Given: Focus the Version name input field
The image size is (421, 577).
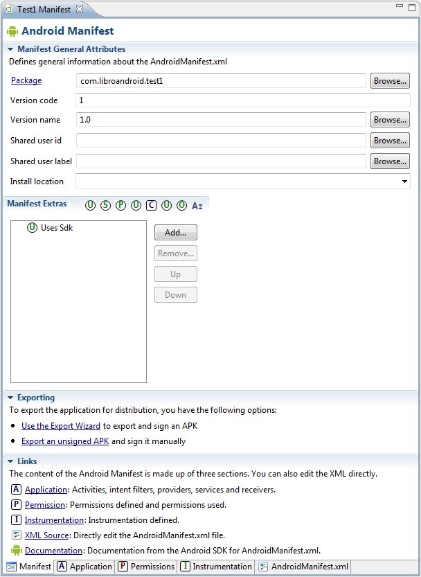Looking at the screenshot, I should coord(221,120).
